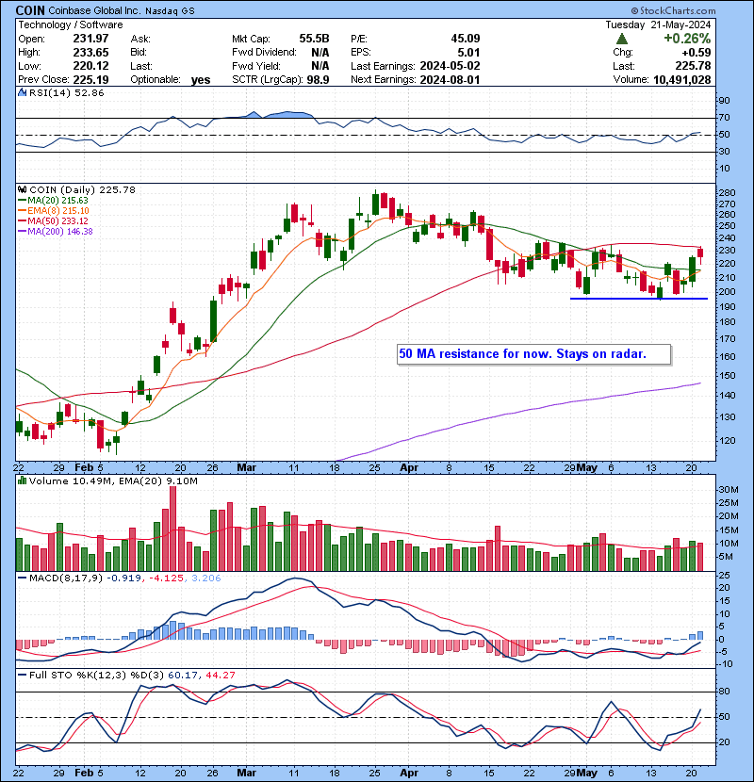Click the candlestick icon beside COIN (Daily)
This screenshot has height=782, width=754.
pos(22,189)
